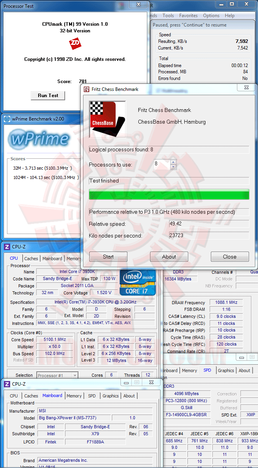
Task: Open Memory tab in the CPU-Z SPD window
Action: coord(189,370)
